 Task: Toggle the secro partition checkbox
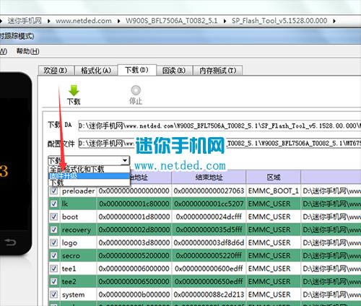click(53, 255)
